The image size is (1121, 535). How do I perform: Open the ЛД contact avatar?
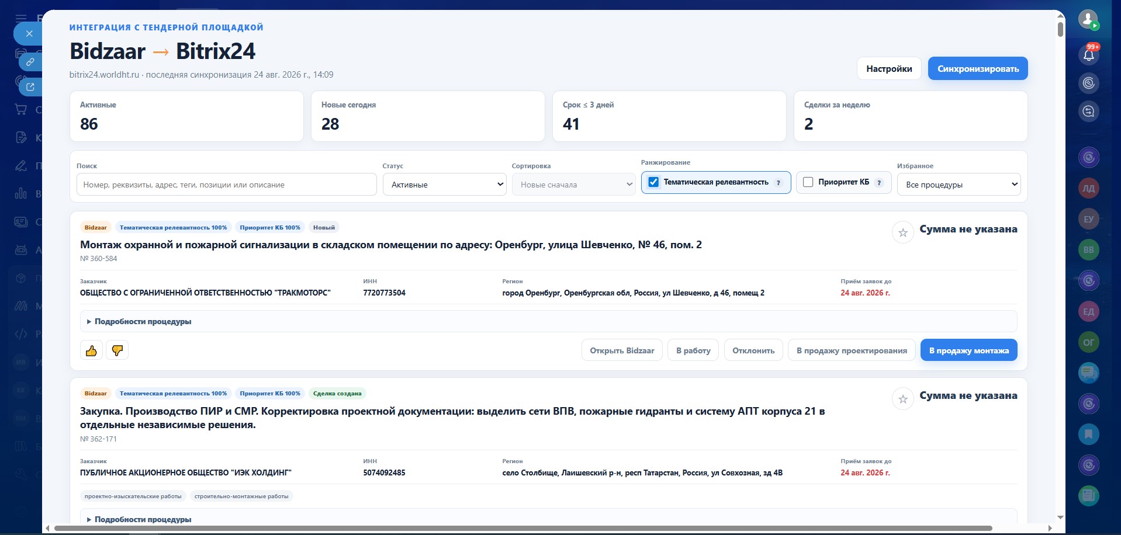(x=1088, y=188)
